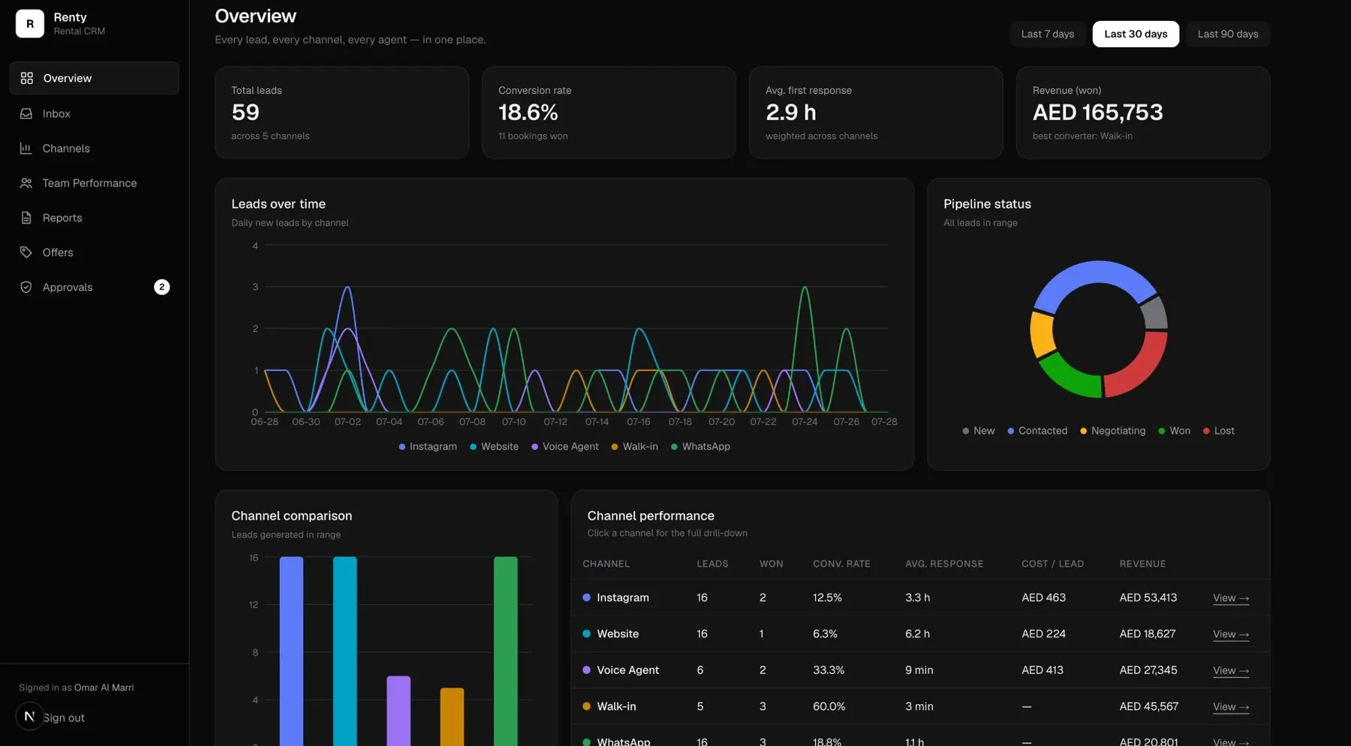Click the green WhatsApp bar
Viewport: 1351px width, 746px height.
point(505,651)
